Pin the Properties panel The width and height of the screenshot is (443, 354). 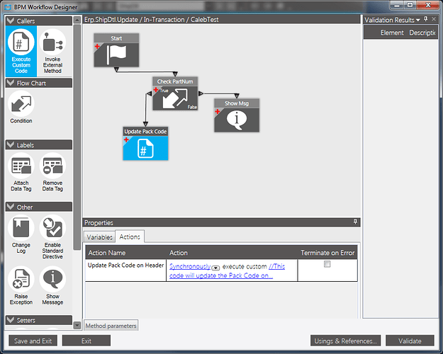click(355, 222)
